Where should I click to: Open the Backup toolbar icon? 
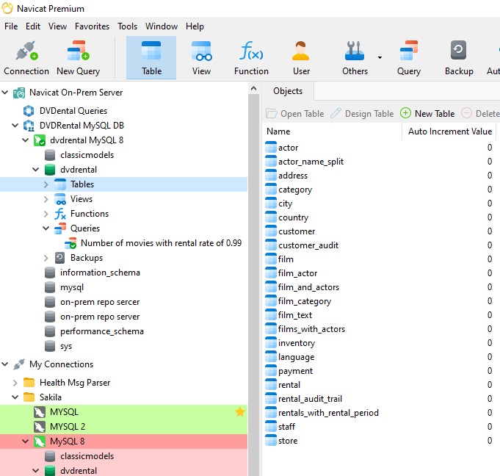tap(459, 57)
